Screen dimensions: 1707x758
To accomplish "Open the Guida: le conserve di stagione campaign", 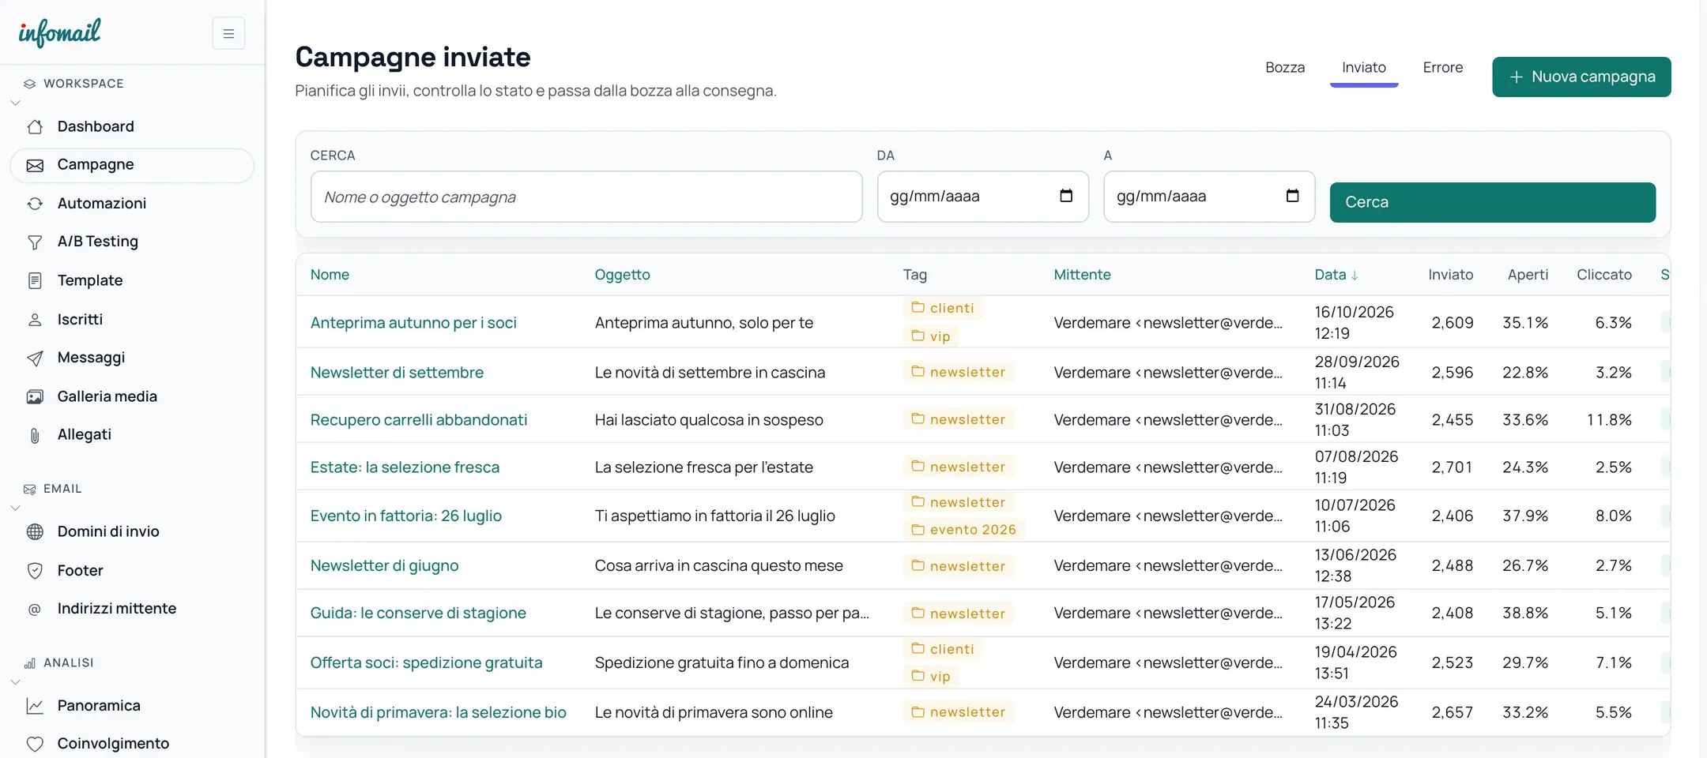I will 418,614.
